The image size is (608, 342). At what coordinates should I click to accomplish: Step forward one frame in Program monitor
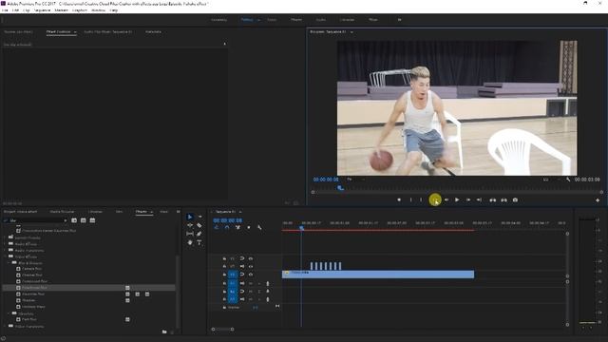click(x=468, y=200)
